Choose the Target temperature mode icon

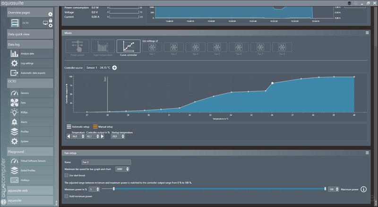point(103,47)
